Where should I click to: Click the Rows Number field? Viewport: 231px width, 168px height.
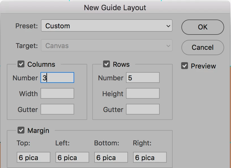point(143,78)
